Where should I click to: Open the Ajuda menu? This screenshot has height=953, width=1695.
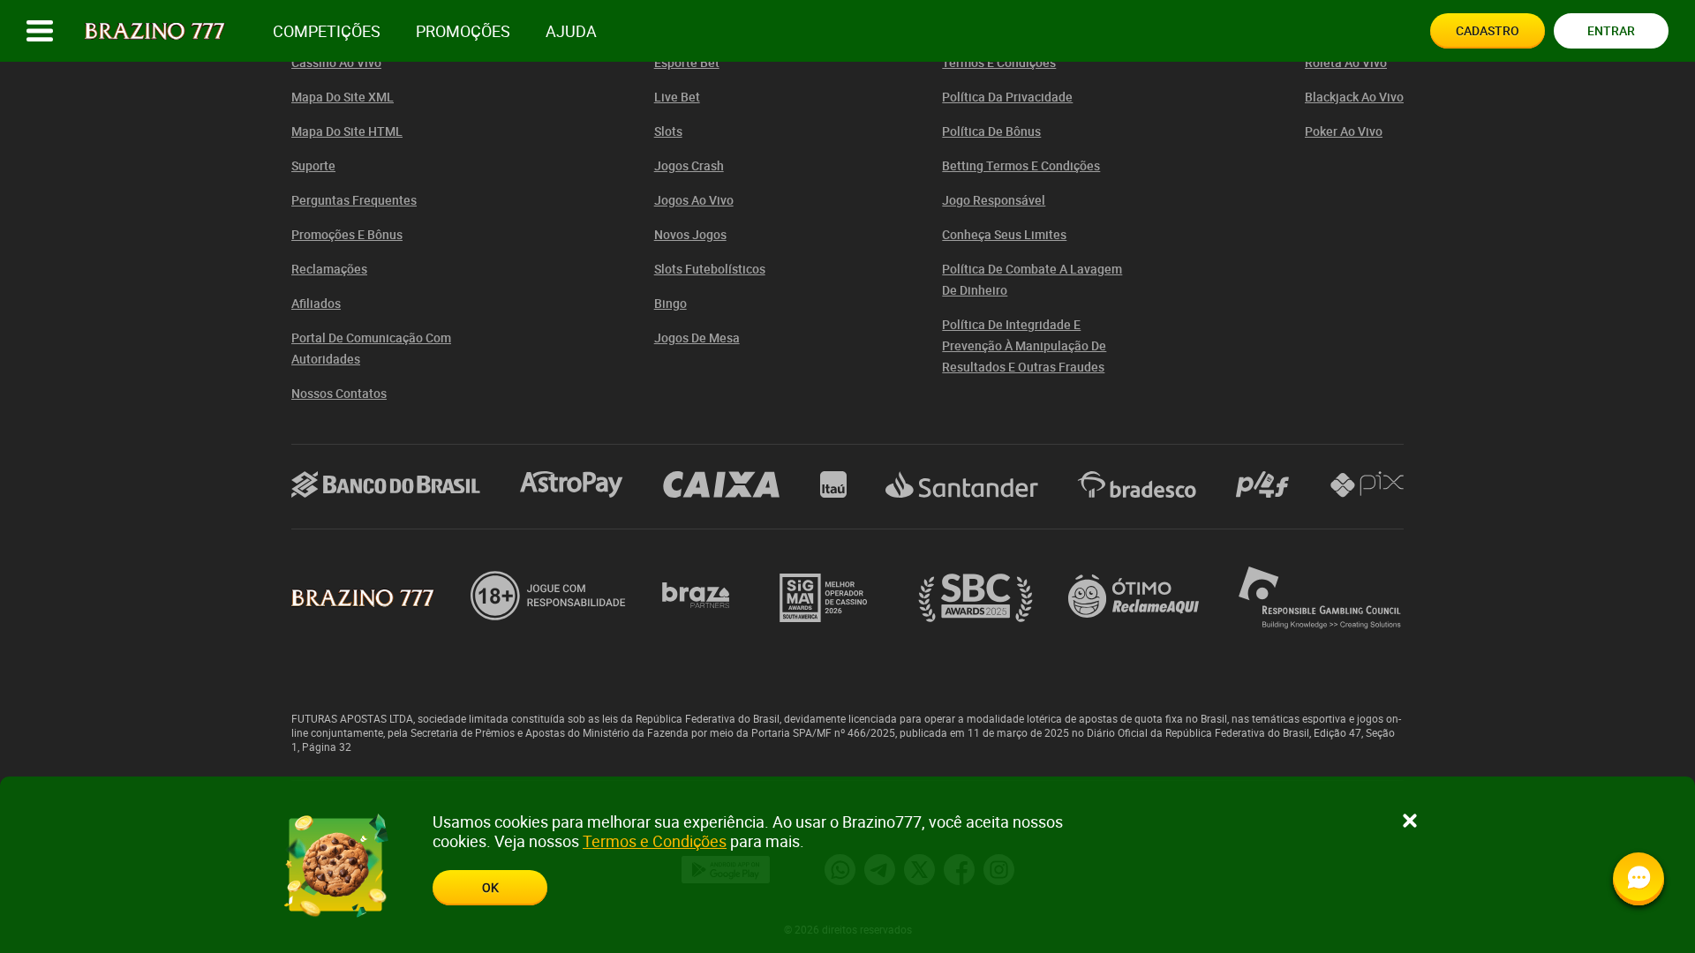point(571,31)
